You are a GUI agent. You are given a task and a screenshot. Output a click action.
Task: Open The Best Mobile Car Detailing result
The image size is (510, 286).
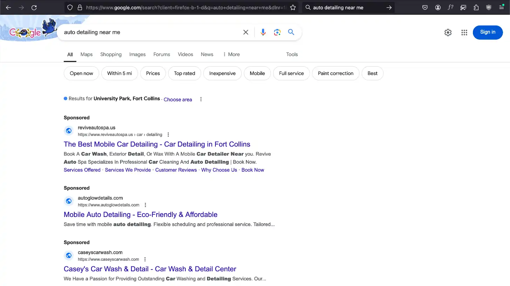tap(157, 144)
